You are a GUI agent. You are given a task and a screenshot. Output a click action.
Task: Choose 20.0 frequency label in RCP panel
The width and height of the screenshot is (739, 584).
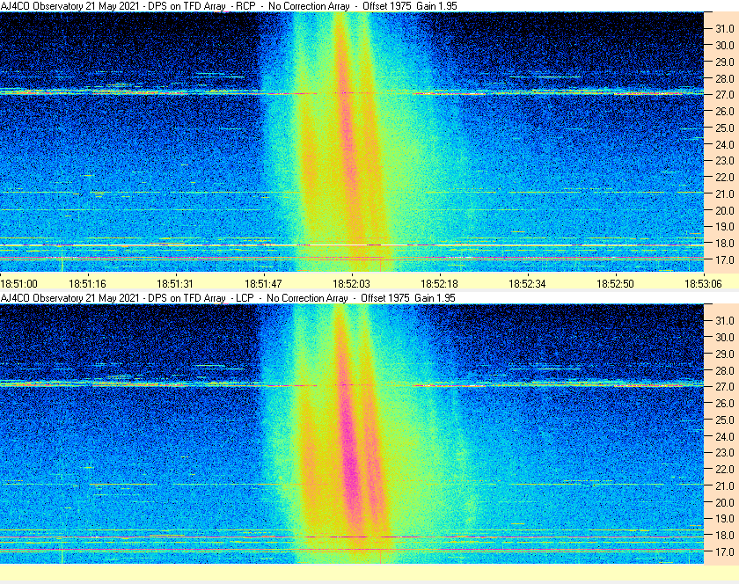(725, 211)
